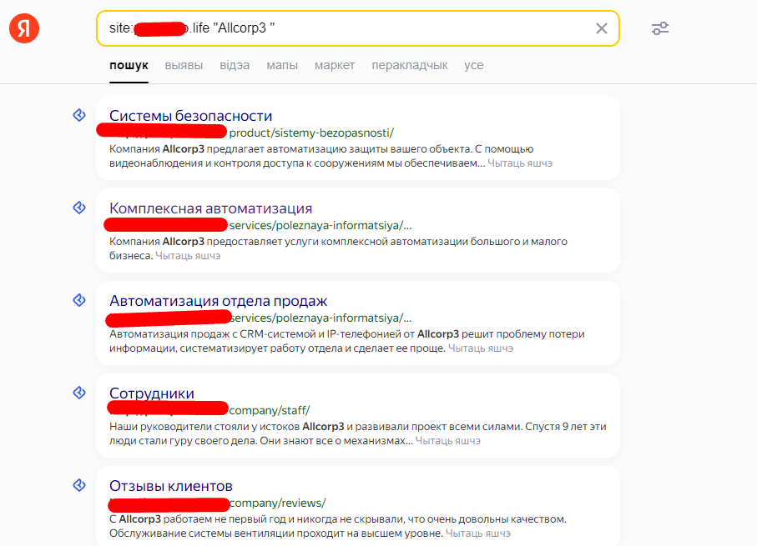This screenshot has width=757, height=546.
Task: Open the Системы безопасности result link
Action: [191, 116]
